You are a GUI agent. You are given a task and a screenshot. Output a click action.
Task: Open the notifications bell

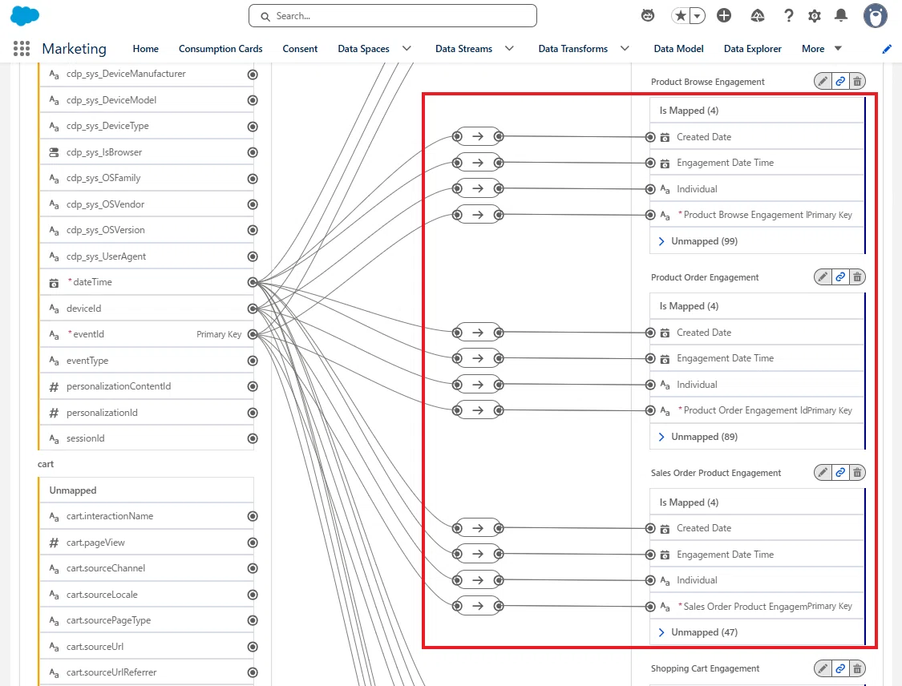click(841, 15)
